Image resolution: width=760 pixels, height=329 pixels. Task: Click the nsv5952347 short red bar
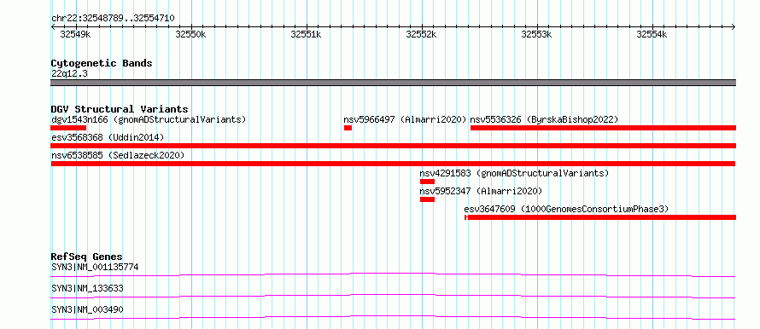coord(427,199)
